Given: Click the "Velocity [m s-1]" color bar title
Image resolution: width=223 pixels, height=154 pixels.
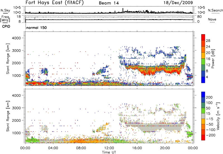Looking at the screenshot, I should tap(218, 116).
